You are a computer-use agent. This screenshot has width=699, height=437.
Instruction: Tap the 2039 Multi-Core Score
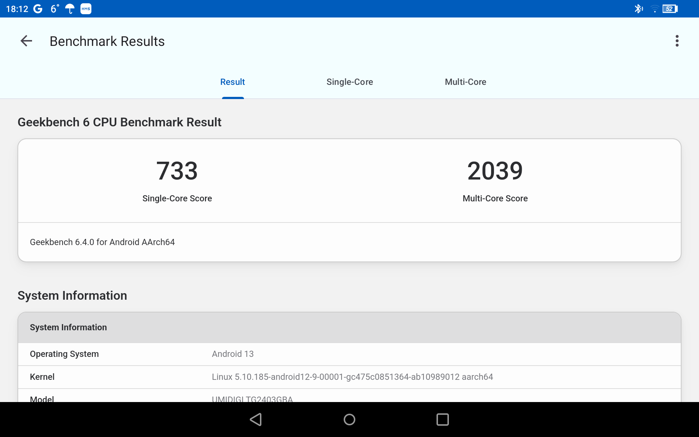[495, 171]
